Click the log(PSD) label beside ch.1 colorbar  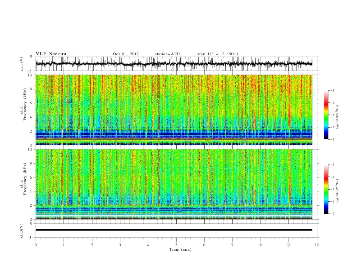pyautogui.click(x=337, y=117)
